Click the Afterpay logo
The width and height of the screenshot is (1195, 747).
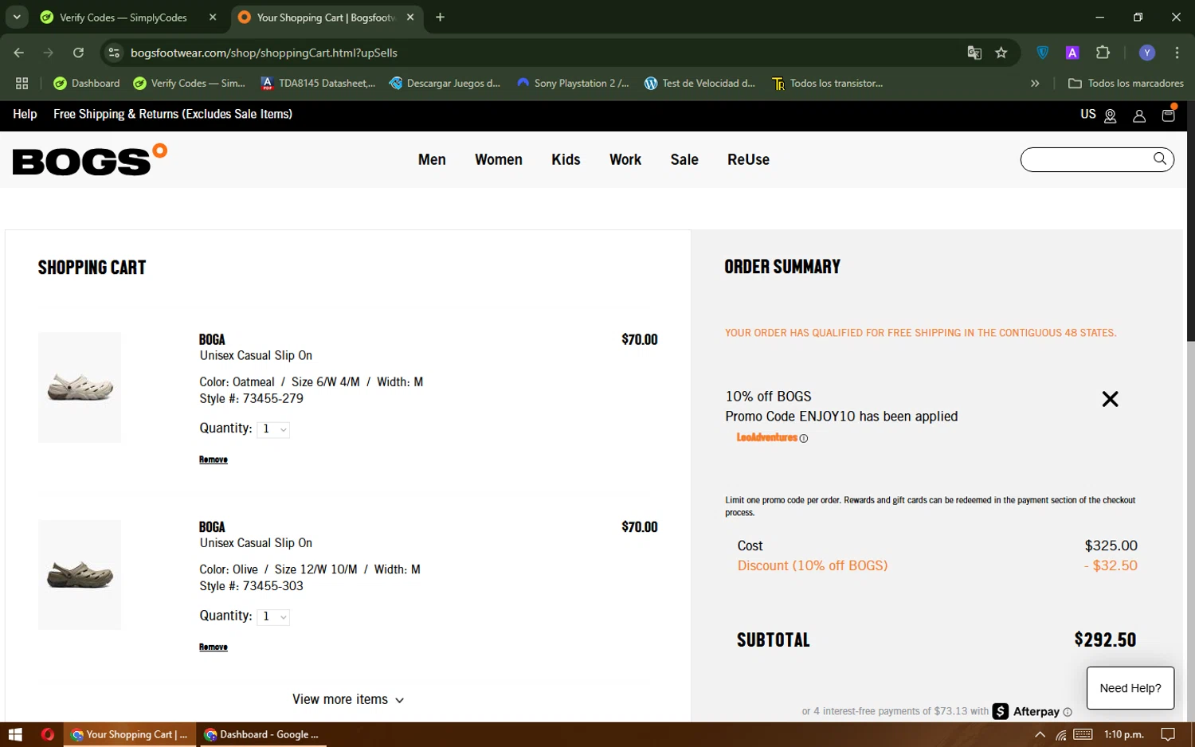click(1026, 712)
